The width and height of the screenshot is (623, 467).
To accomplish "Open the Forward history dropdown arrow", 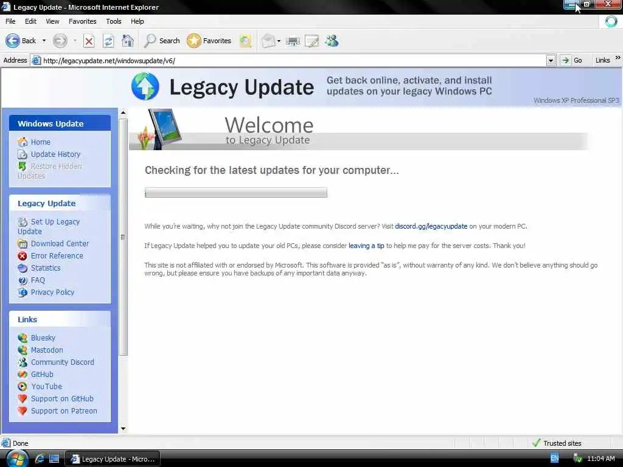I will pos(75,41).
